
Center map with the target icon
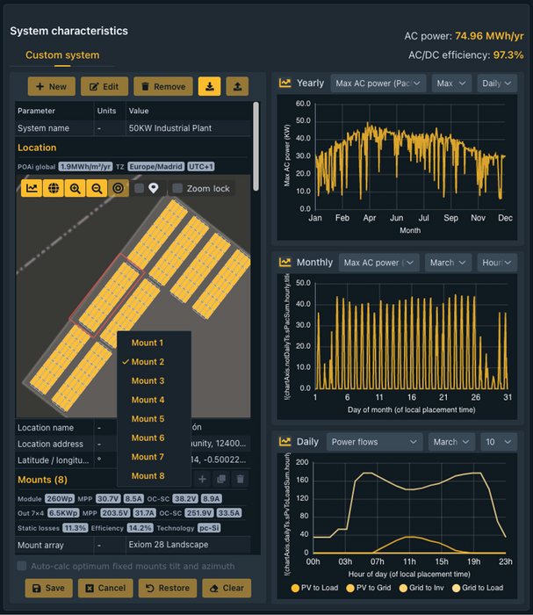119,188
